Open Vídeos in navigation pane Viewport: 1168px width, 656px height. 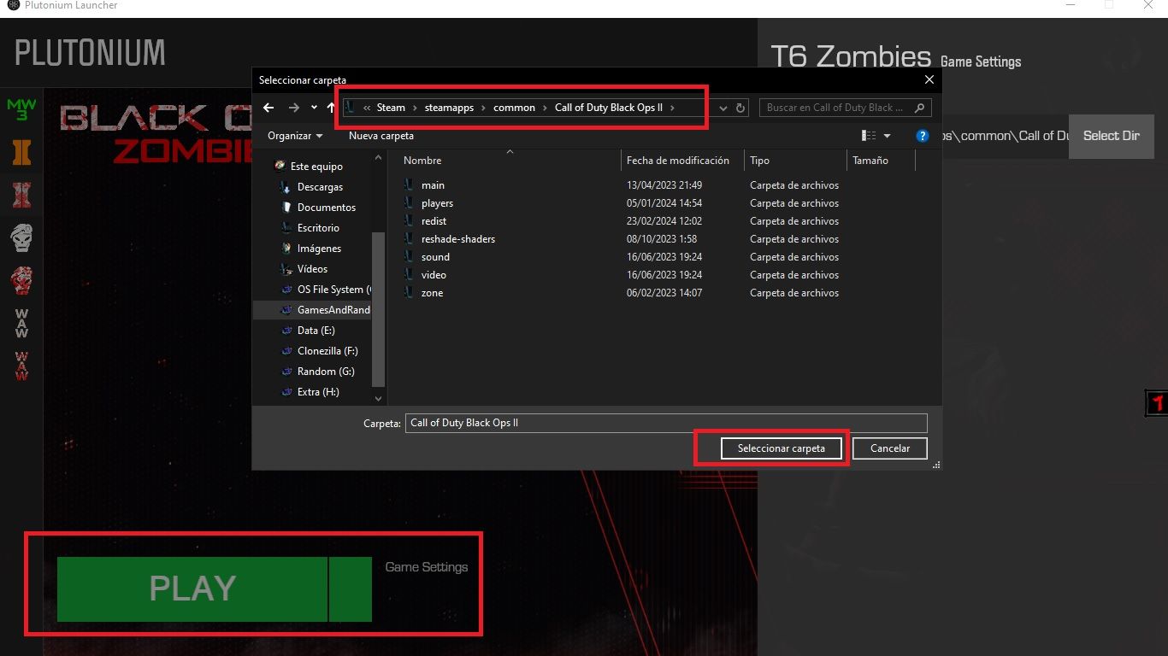(x=312, y=269)
